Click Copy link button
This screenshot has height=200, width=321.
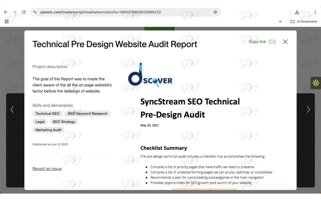coord(262,42)
